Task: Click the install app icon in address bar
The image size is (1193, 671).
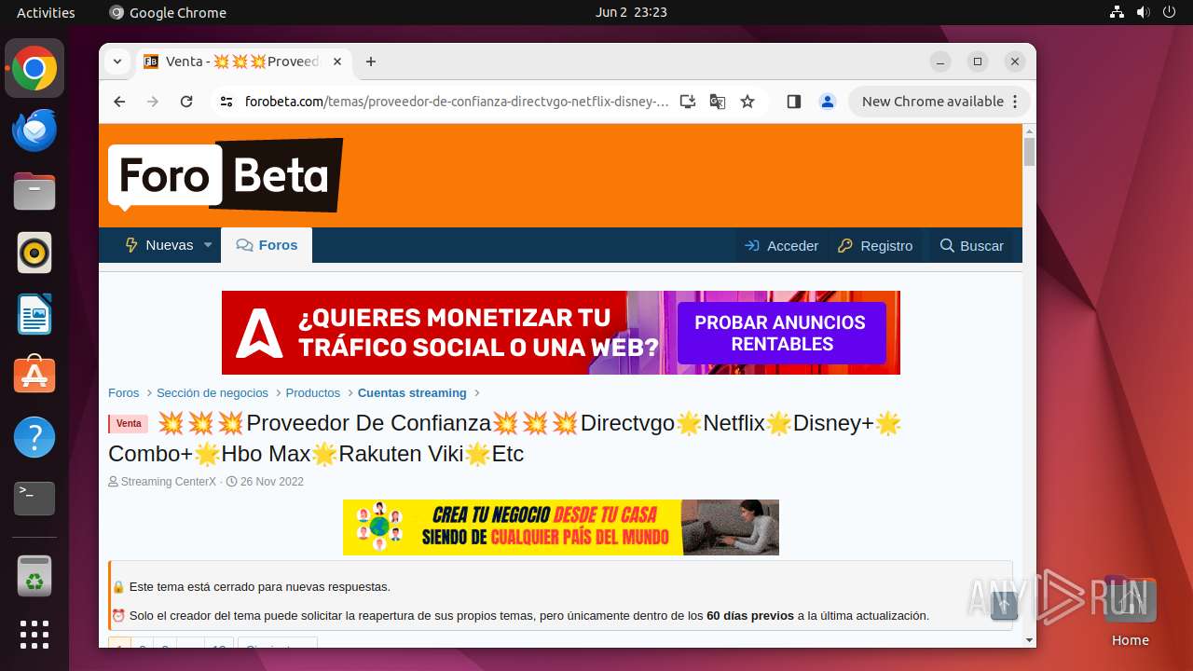Action: (688, 102)
